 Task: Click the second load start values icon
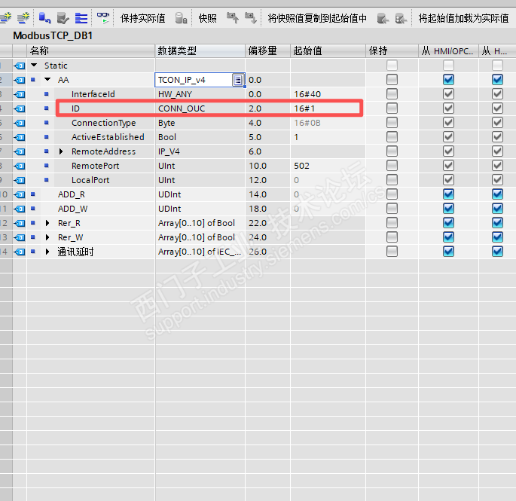[x=401, y=18]
